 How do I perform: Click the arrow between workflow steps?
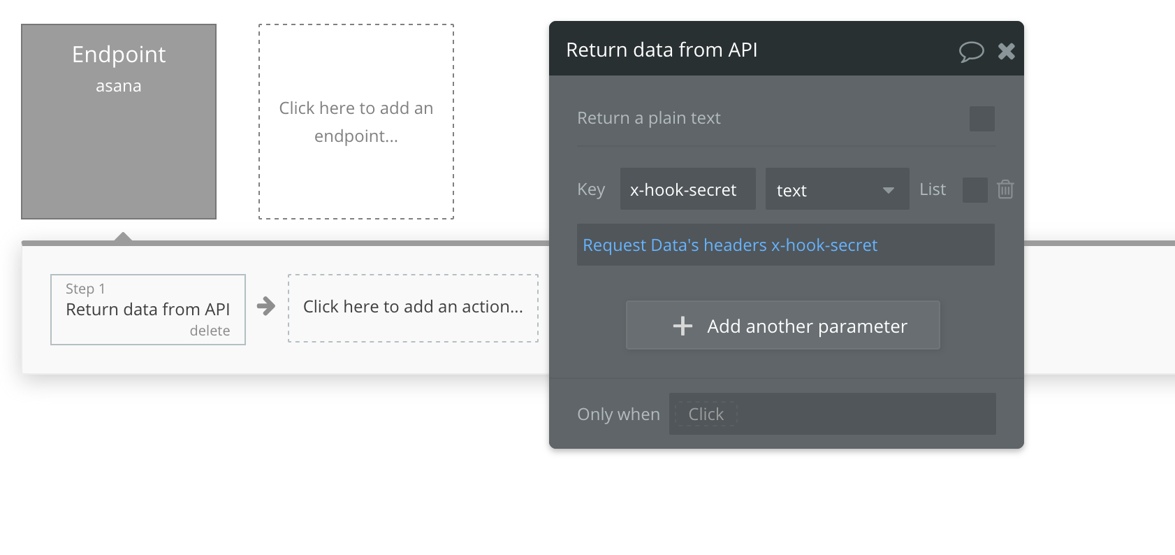(x=266, y=306)
